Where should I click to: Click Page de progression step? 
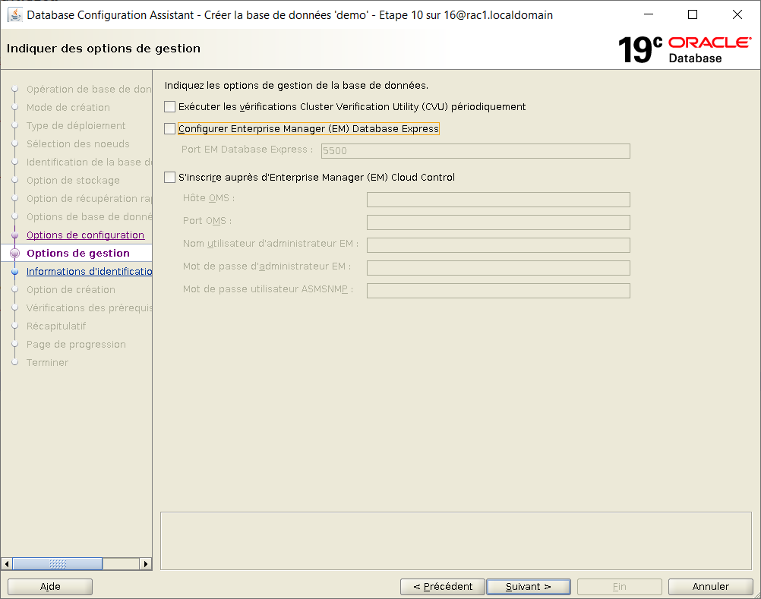tap(76, 345)
